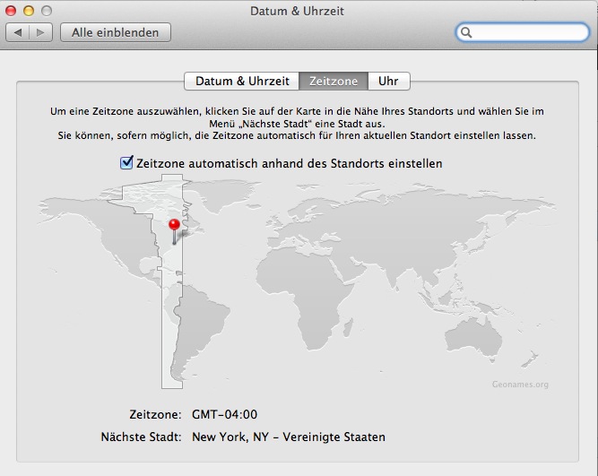This screenshot has height=476, width=598.
Task: Switch to the Datum & Uhrzeit tab
Action: tap(242, 81)
